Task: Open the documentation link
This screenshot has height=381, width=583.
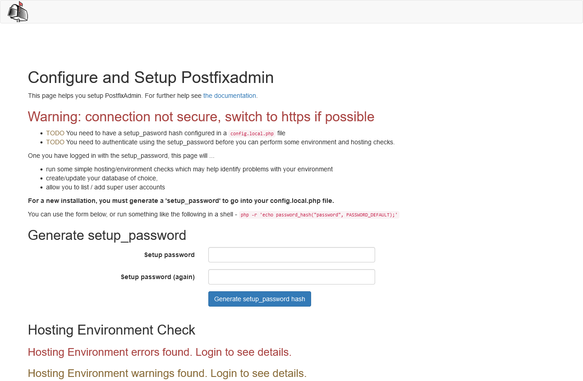Action: click(x=230, y=96)
